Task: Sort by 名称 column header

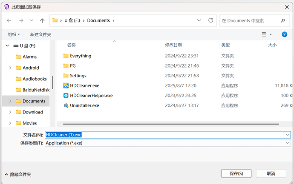Action: [72, 45]
